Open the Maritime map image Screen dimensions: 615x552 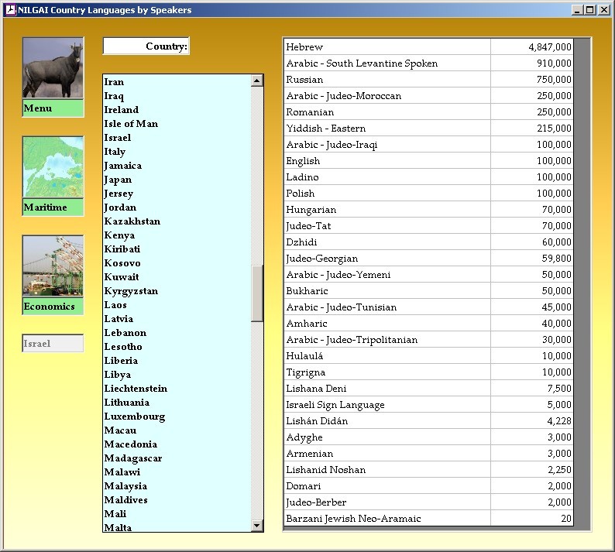(53, 168)
